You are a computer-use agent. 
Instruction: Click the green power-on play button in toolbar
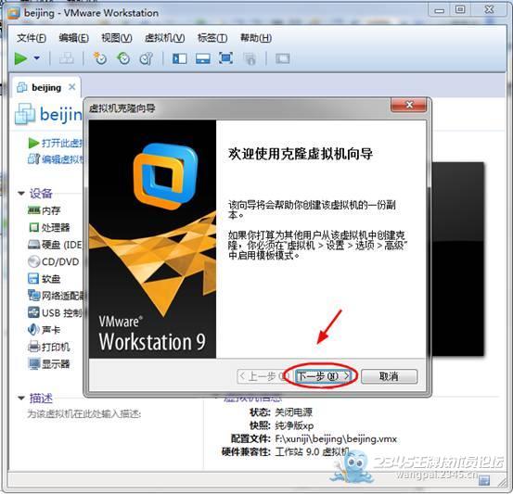[20, 58]
